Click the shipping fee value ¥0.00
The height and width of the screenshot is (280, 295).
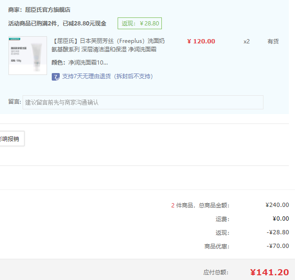tap(281, 219)
